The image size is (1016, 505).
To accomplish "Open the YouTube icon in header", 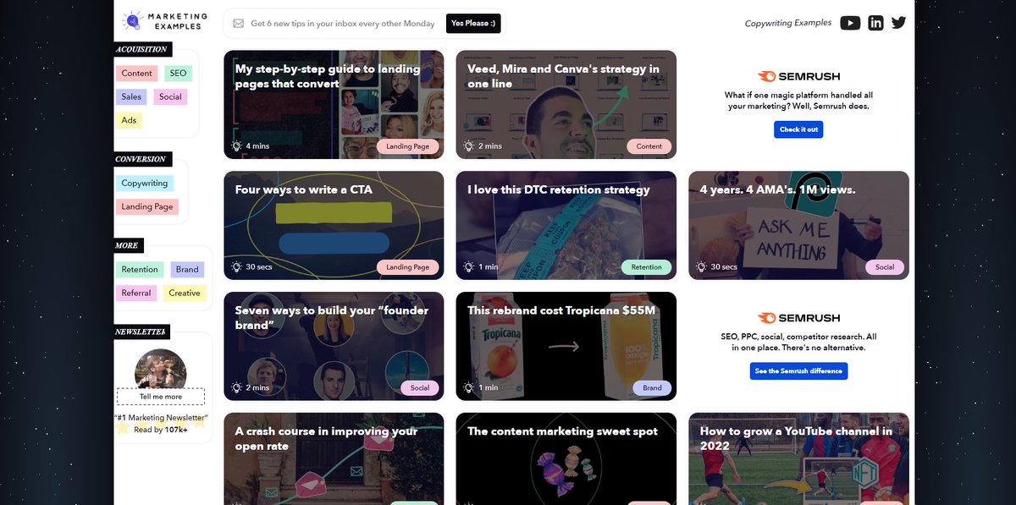I will tap(850, 23).
